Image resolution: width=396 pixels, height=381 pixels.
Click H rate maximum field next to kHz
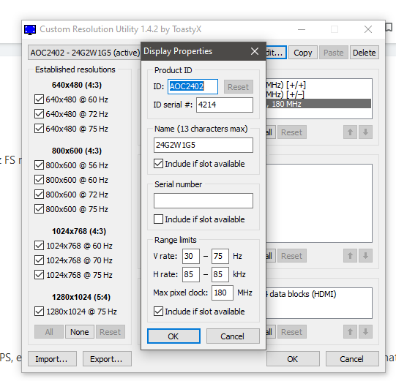coord(220,274)
